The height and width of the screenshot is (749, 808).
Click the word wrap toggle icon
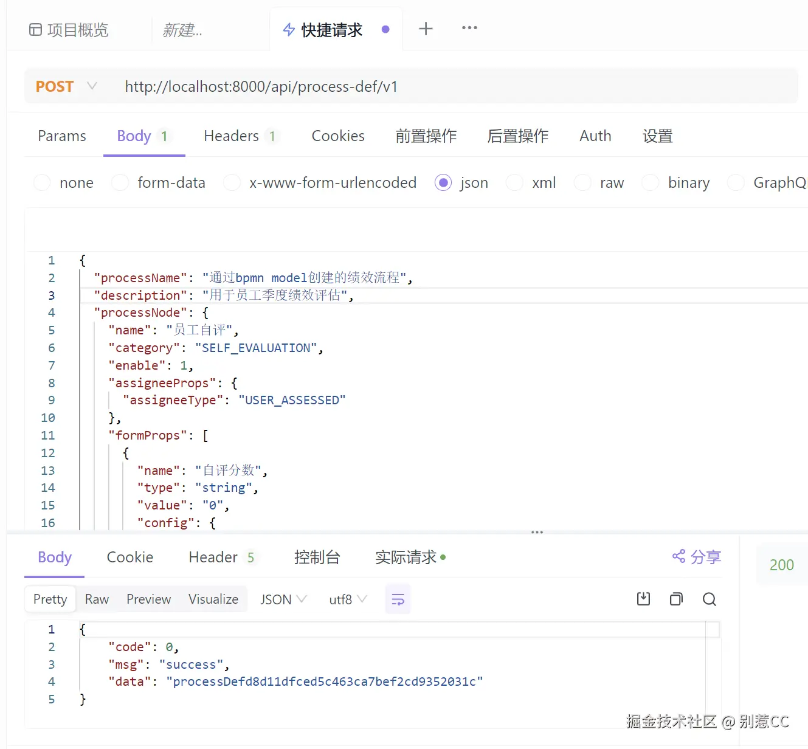click(x=398, y=599)
